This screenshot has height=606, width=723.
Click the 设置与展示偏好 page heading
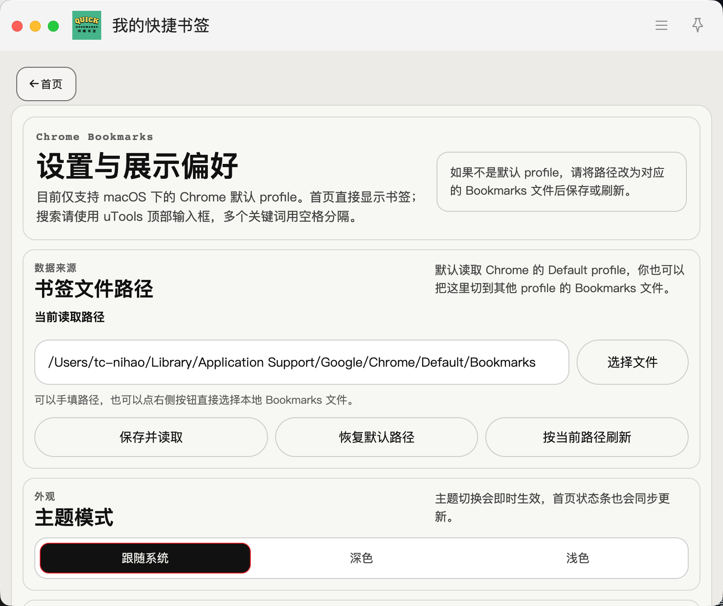[x=137, y=166]
